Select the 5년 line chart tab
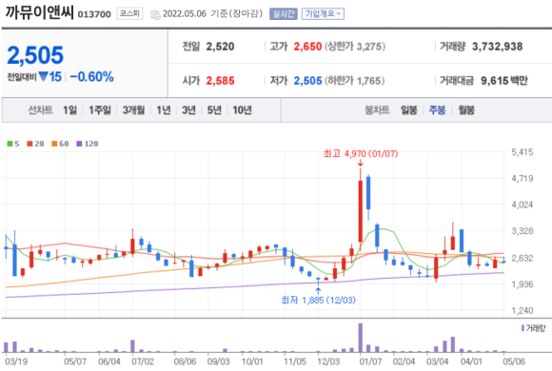Viewport: 552px width, 371px height. pos(214,110)
